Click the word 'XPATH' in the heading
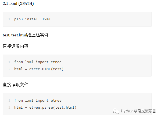 pyautogui.click(x=26, y=3)
